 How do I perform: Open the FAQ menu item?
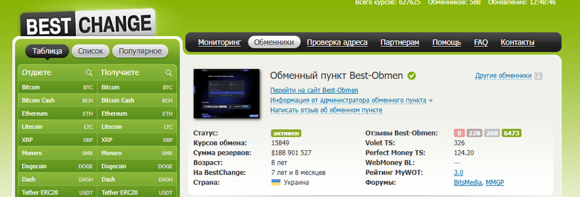[x=481, y=42]
